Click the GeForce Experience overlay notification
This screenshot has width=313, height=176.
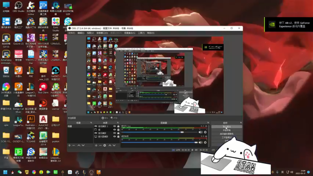click(x=289, y=24)
